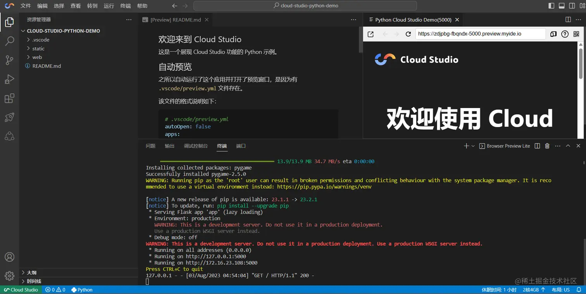Reload the preview page
586x294 pixels.
coord(408,34)
